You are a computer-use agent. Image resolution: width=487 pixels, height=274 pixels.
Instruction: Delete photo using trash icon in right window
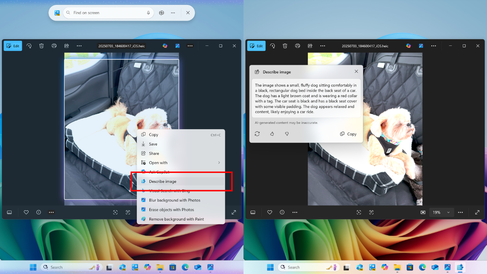[x=285, y=46]
